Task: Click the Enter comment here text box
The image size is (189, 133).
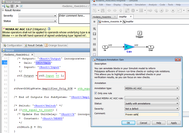Action: point(74,19)
